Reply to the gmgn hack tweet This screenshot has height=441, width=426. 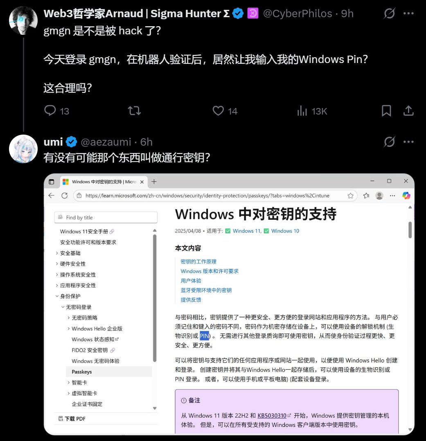point(50,110)
